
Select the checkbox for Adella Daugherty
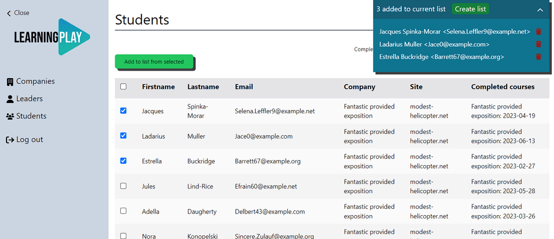pos(123,211)
